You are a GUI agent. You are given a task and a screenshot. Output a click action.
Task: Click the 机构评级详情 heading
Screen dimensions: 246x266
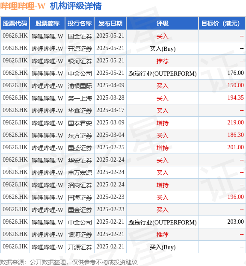[x=76, y=6]
